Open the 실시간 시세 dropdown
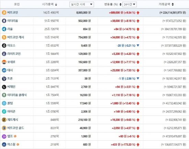This screenshot has width=189, height=149. [81, 4]
